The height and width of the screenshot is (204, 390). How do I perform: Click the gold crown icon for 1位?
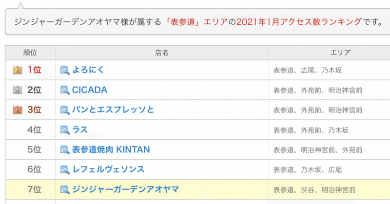18,70
